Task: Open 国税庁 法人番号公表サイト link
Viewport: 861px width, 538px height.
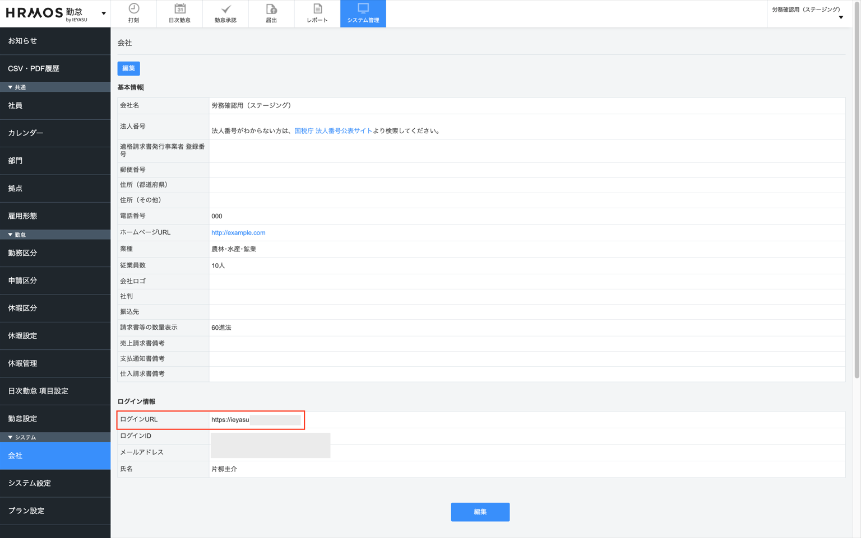Action: tap(333, 131)
